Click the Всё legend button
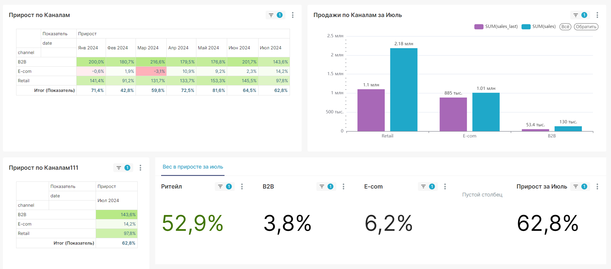611x269 pixels. (x=565, y=27)
